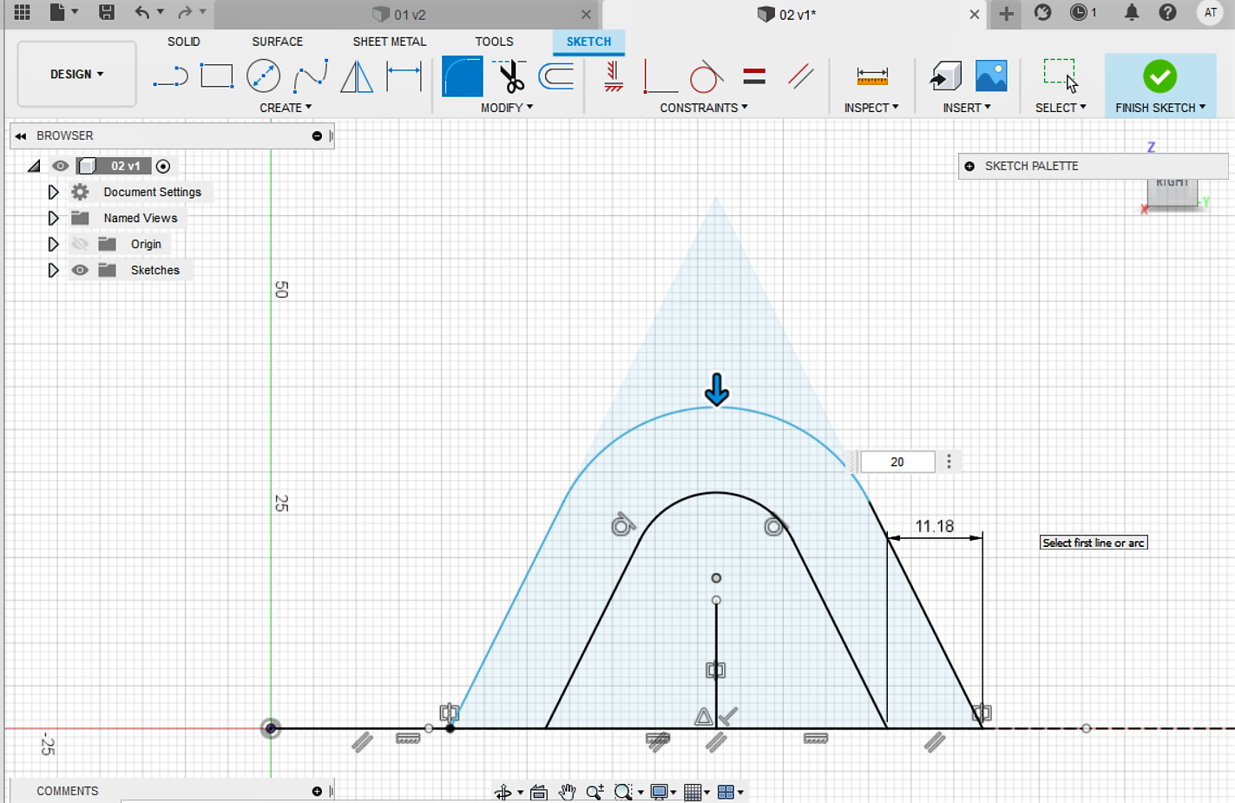The height and width of the screenshot is (803, 1235).
Task: Save the document with the disk icon
Action: [106, 12]
